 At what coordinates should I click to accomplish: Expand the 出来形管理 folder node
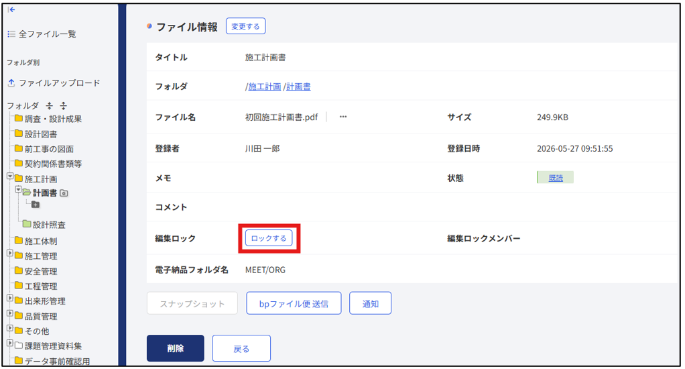10,298
